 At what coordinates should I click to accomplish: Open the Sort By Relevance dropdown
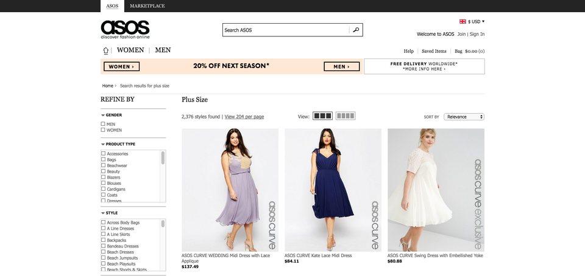coord(464,117)
